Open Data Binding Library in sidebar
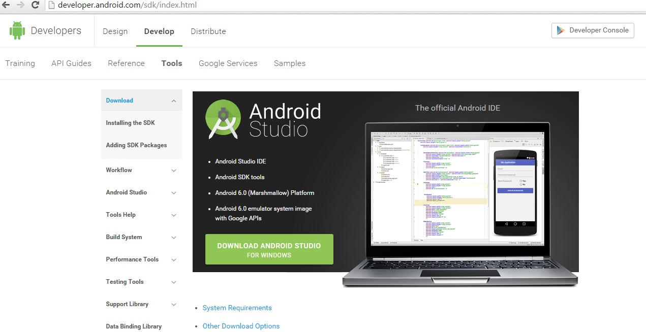 point(134,326)
